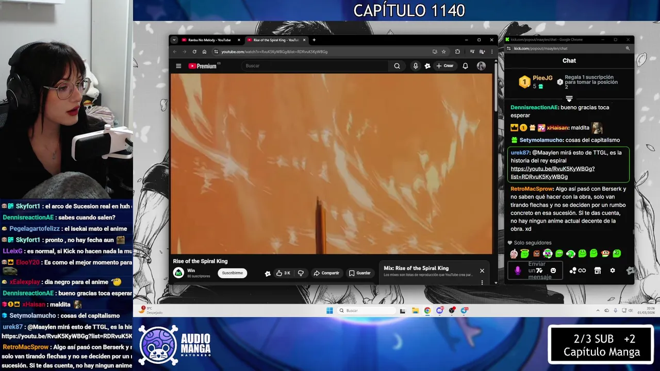Open File Explorer from taskbar
The image size is (660, 371).
point(415,311)
